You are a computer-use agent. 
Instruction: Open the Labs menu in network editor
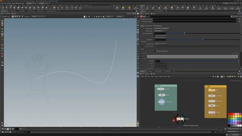(x=165, y=76)
